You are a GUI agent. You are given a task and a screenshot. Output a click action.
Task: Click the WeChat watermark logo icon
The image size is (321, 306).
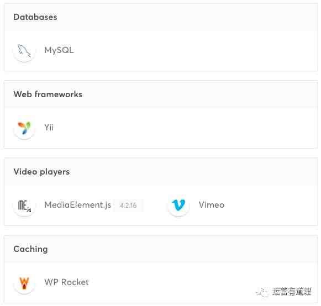262,292
